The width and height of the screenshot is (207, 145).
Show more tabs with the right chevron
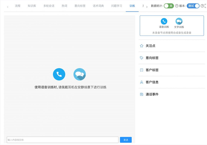[x=146, y=7]
